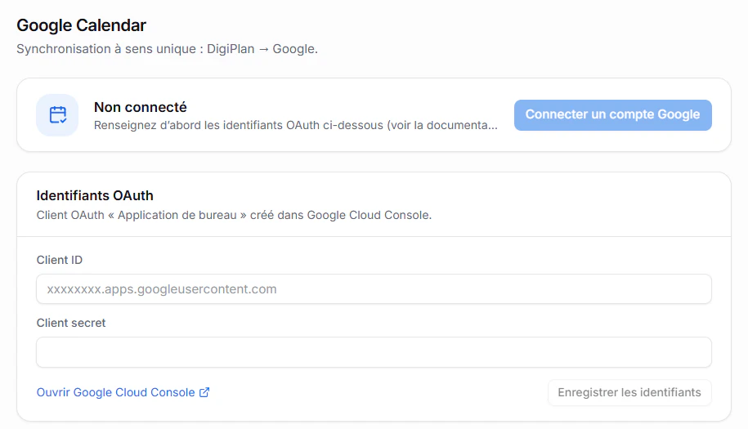Click Enregistrer les identifiants button

click(x=629, y=393)
